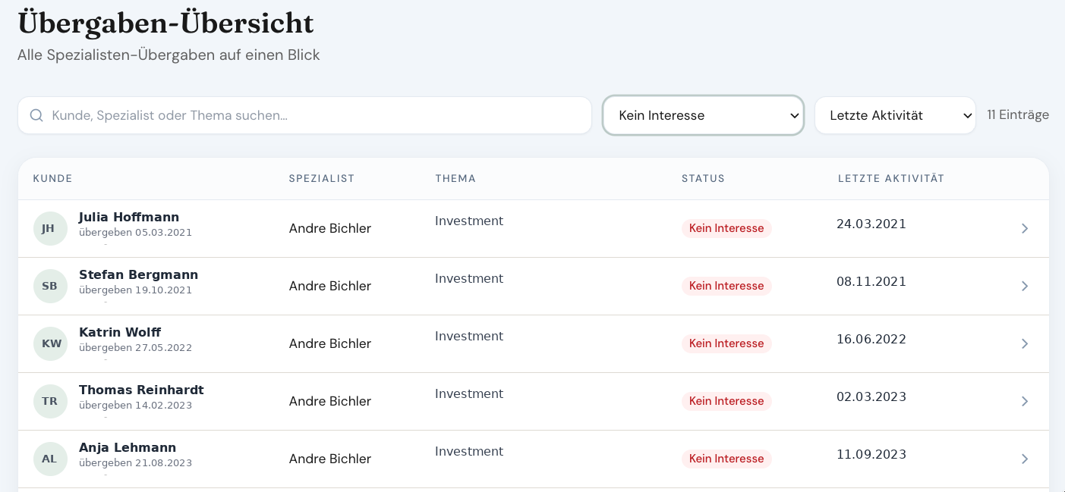Click the SB avatar circle

pyautogui.click(x=50, y=286)
